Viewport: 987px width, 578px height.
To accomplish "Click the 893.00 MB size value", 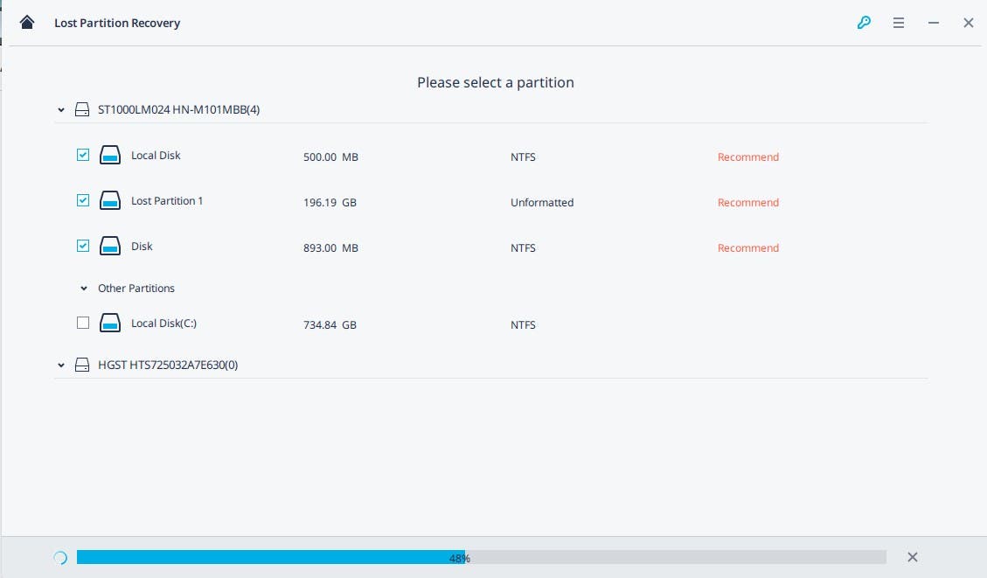I will click(330, 248).
